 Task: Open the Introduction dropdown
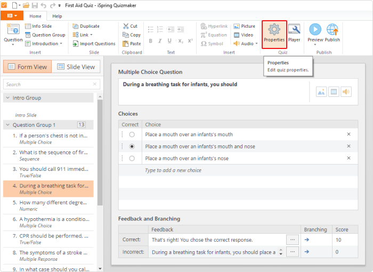[61, 44]
